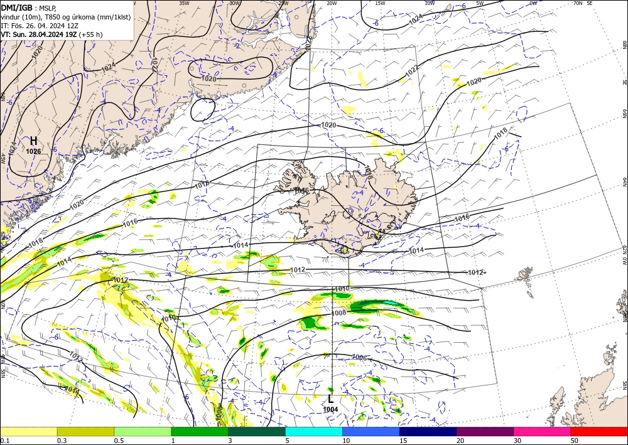The width and height of the screenshot is (628, 445).
Task: Click the 0.1 legend value
Action: click(x=4, y=441)
